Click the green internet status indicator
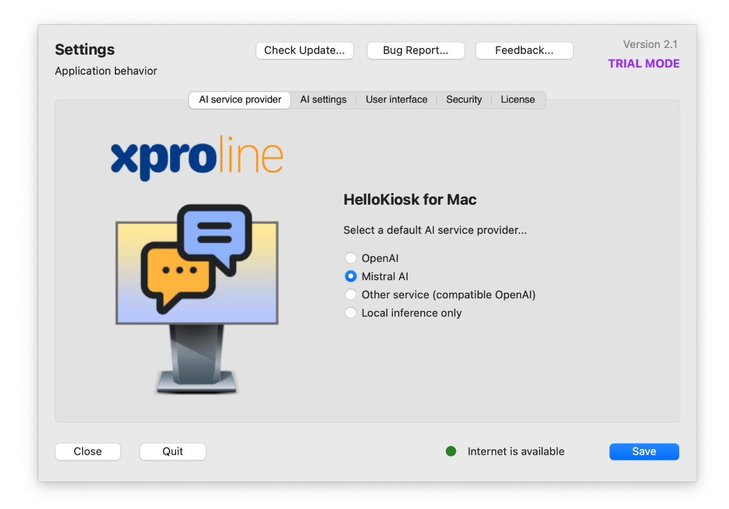This screenshot has height=509, width=729. [x=451, y=451]
